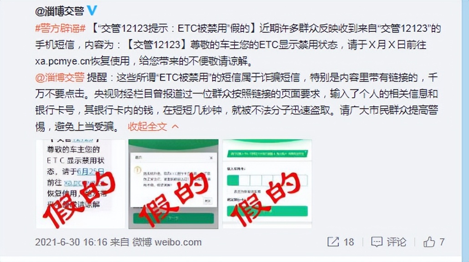Screen dimensions: 469x262
Task: Like the post with thumbs-up icon
Action: 429,242
